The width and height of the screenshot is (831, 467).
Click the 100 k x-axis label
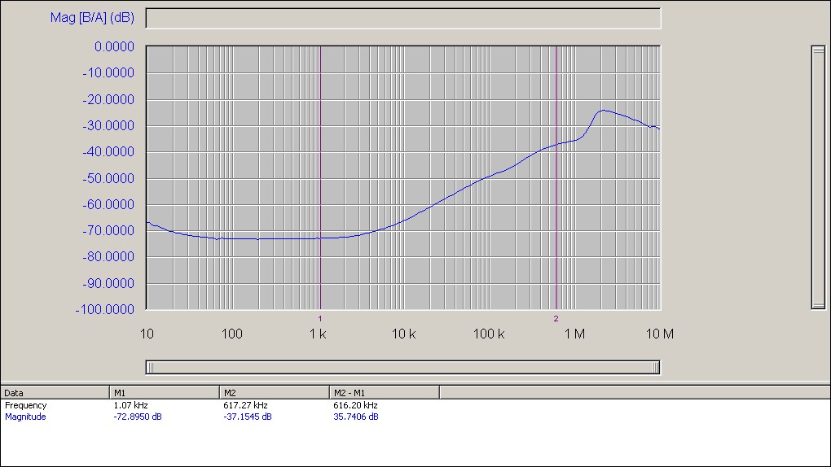point(489,334)
